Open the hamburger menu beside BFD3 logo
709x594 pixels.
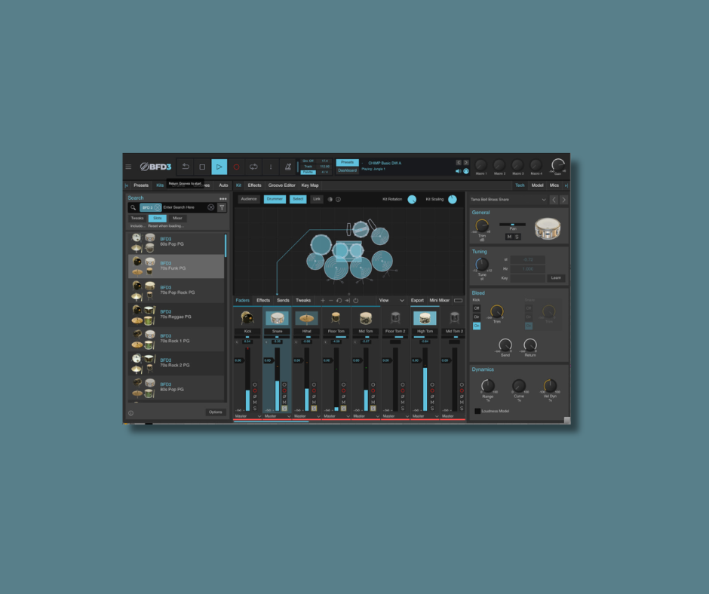pos(128,167)
